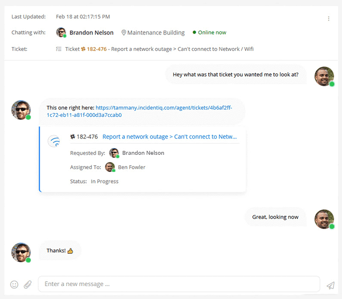Open the emoji picker smiley icon

[14, 284]
